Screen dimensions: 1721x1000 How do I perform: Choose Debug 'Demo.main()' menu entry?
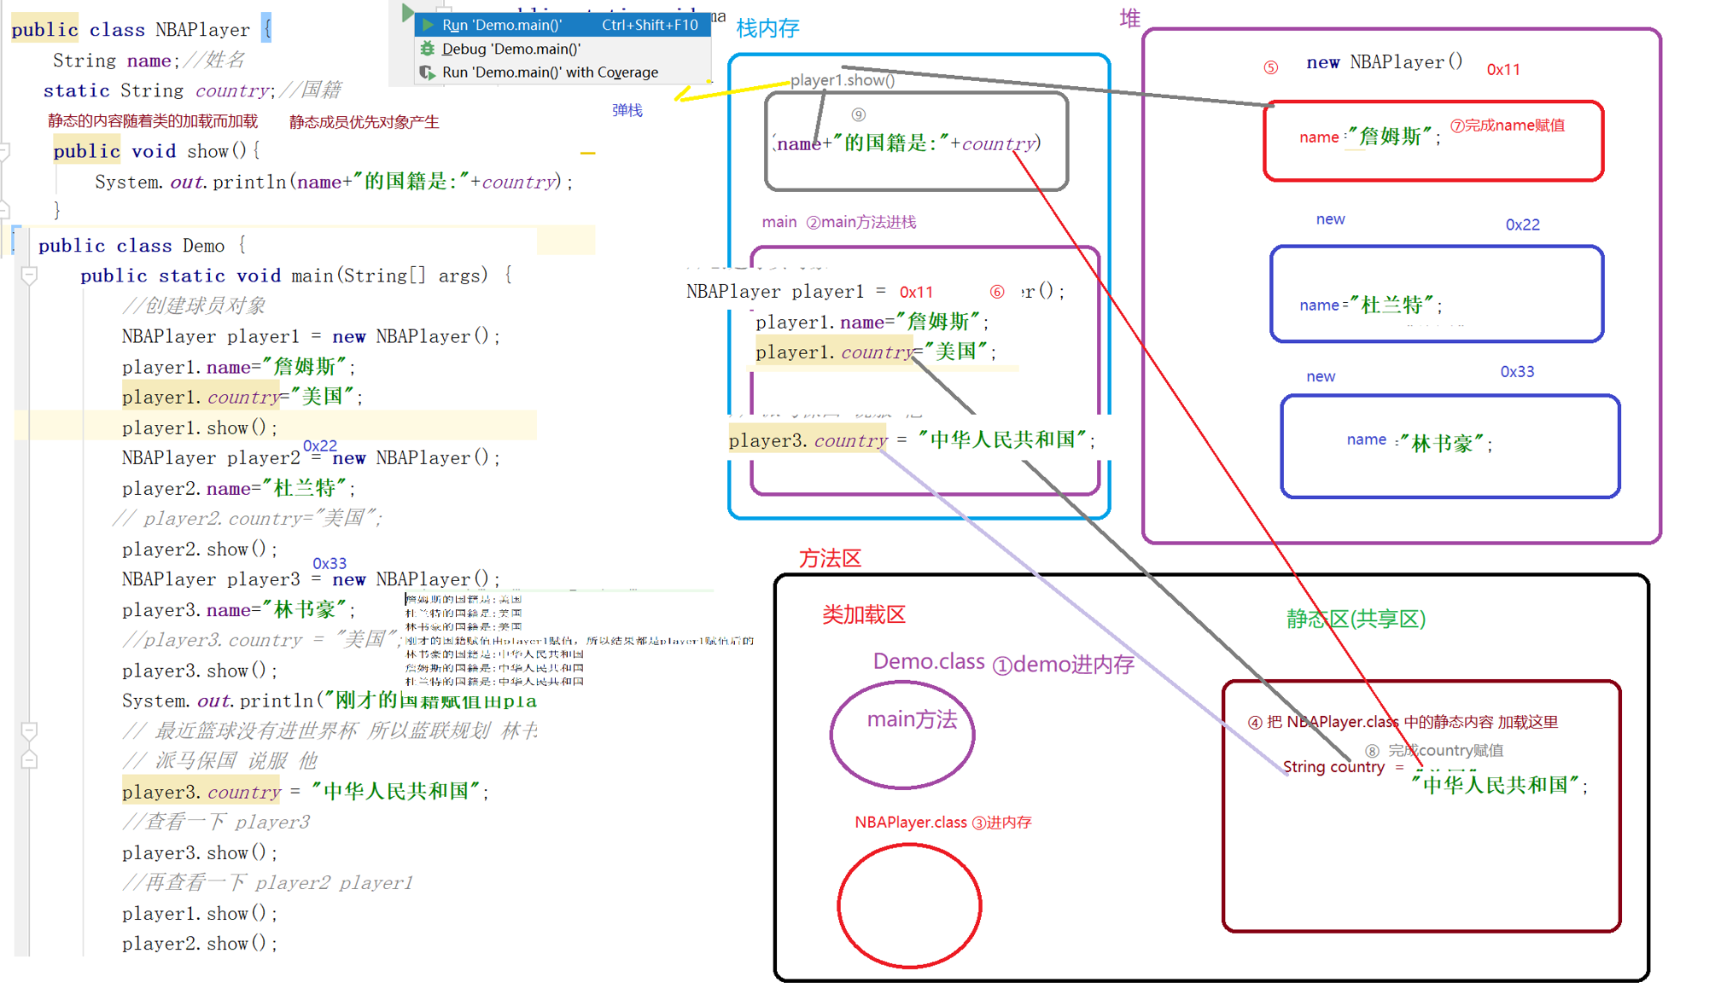(563, 49)
